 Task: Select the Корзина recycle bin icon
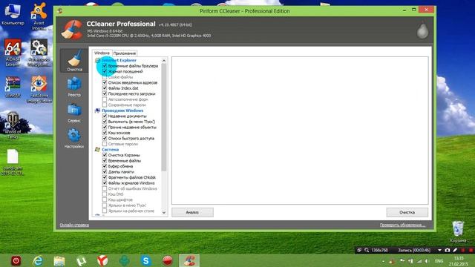458,231
